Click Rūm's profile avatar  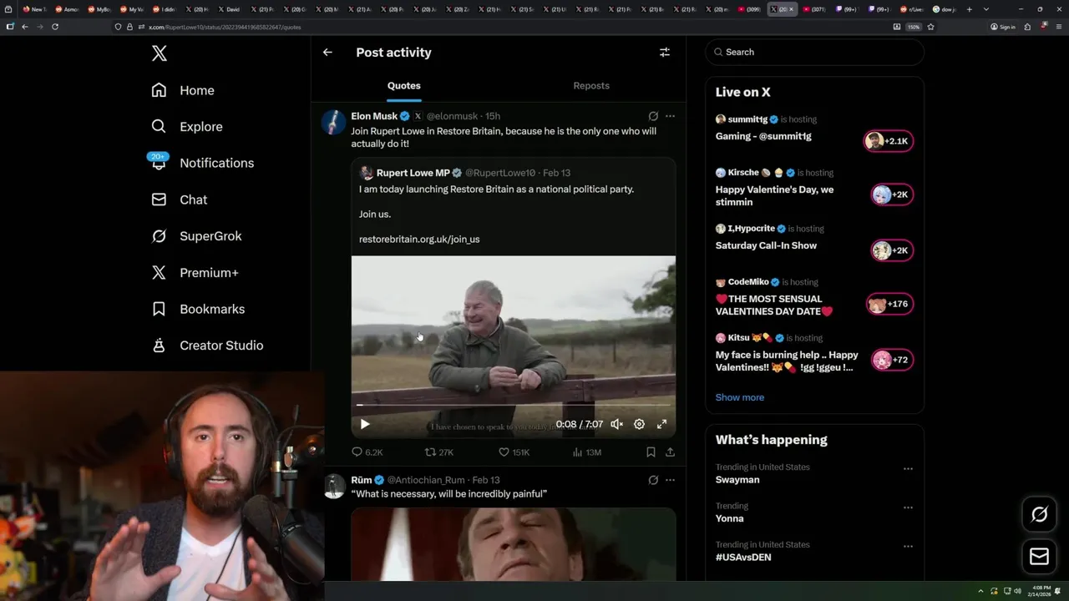point(334,486)
